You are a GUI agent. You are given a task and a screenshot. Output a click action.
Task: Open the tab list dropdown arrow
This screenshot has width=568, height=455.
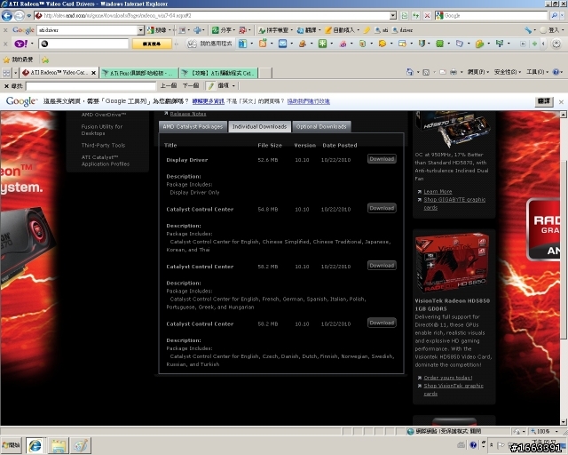(x=16, y=73)
